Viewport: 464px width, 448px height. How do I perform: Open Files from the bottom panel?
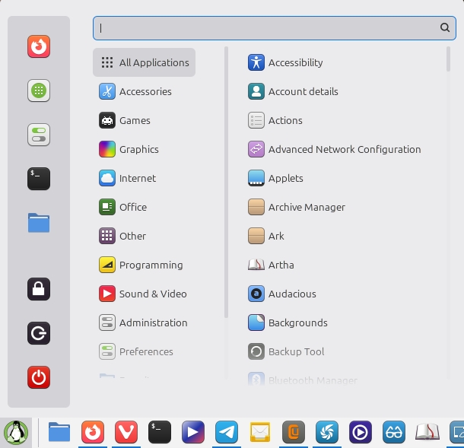tap(59, 432)
